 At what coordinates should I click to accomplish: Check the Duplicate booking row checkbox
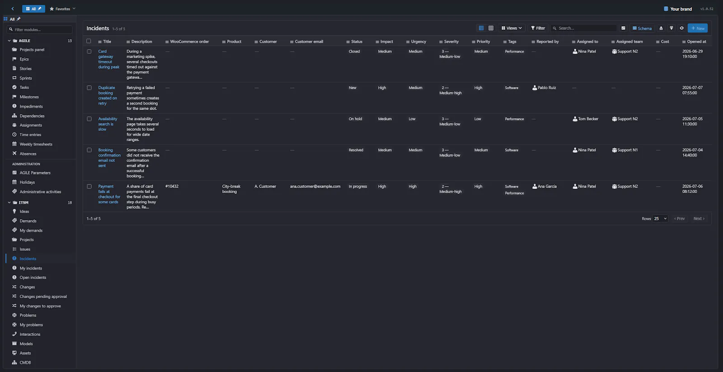pos(89,88)
